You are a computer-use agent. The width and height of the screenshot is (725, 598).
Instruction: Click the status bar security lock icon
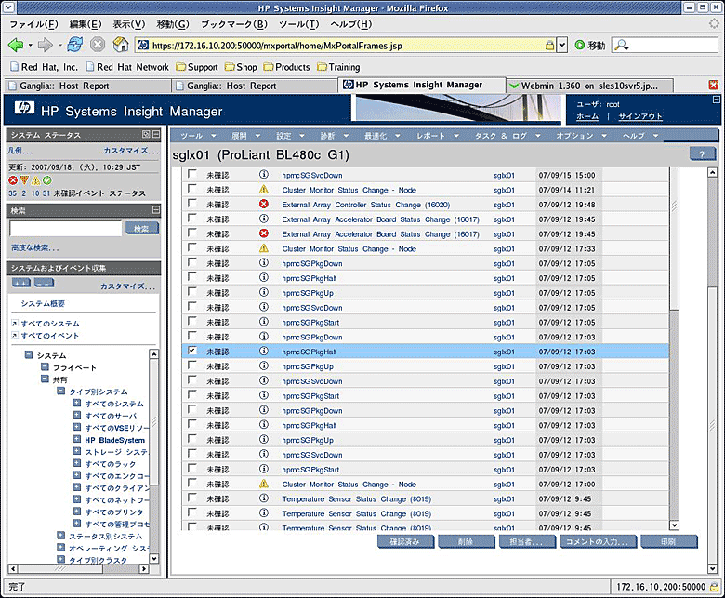pos(714,587)
